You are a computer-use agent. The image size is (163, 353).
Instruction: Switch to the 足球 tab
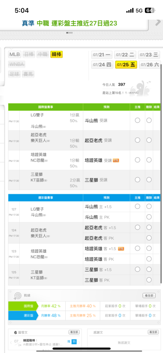coord(14,74)
